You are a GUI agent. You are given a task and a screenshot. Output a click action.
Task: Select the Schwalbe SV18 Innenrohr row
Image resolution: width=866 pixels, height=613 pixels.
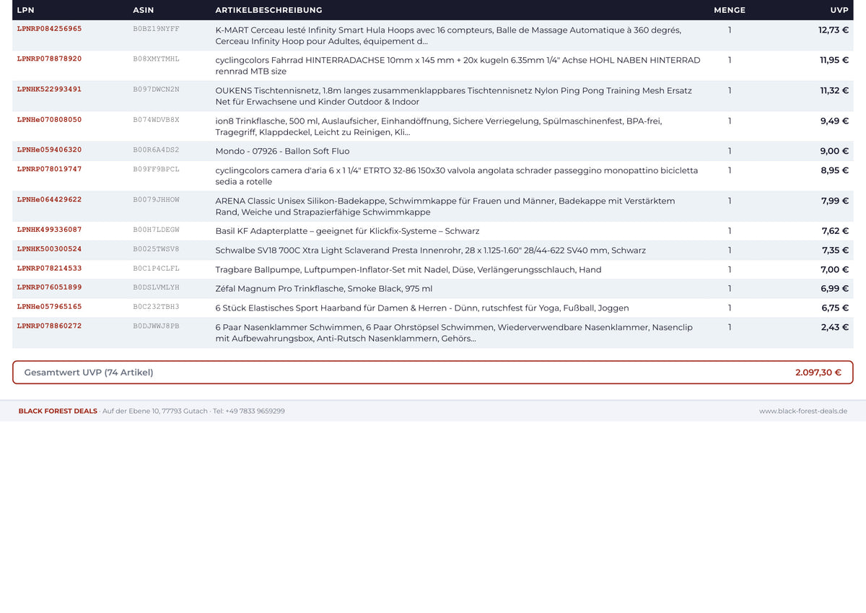433,251
